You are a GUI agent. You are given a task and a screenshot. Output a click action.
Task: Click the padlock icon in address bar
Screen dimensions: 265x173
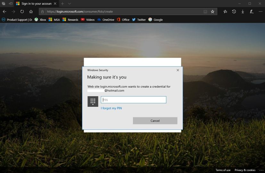(42, 12)
